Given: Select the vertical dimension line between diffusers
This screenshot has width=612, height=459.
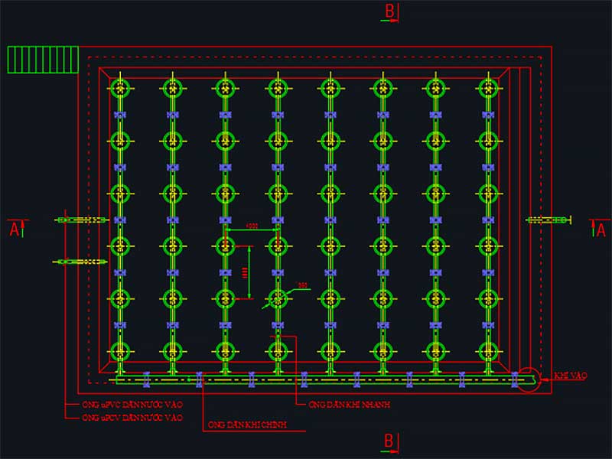Looking at the screenshot, I should pyautogui.click(x=251, y=272).
